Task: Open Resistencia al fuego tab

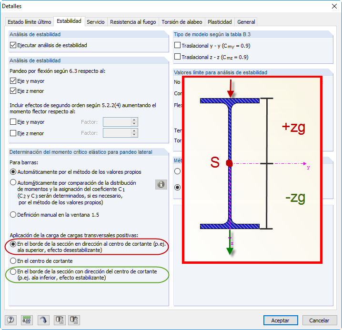Action: click(x=133, y=22)
